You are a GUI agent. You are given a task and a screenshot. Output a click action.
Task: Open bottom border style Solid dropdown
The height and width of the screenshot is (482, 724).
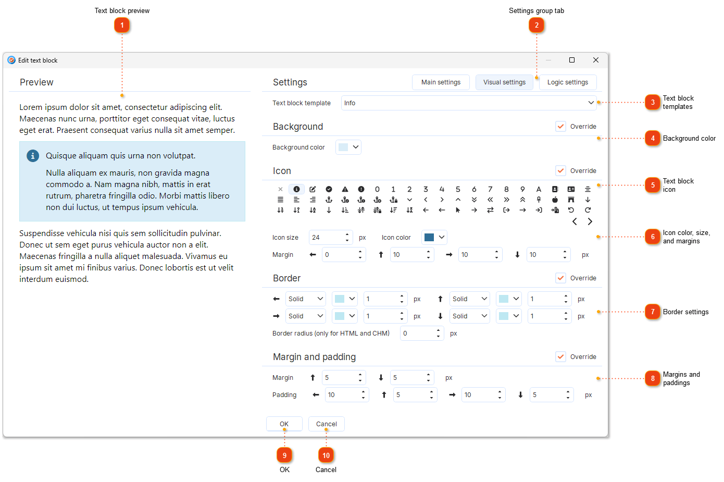[x=470, y=316]
